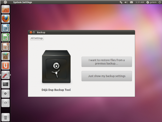
Task: Open Ubuntu Software Center icon
Action: click(5, 56)
